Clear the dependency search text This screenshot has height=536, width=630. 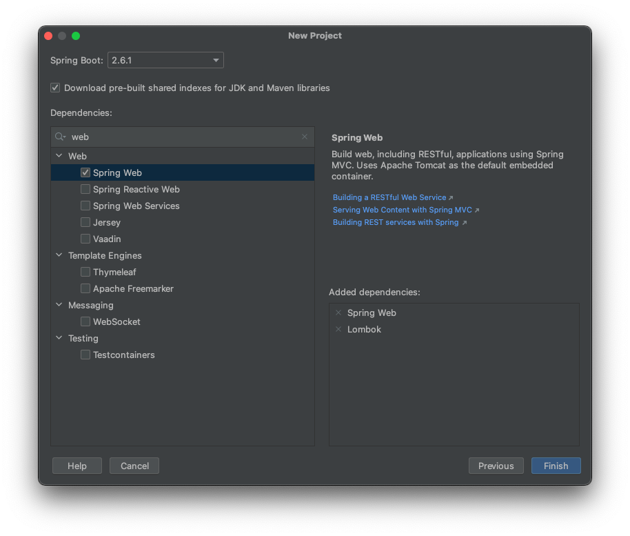tap(305, 137)
